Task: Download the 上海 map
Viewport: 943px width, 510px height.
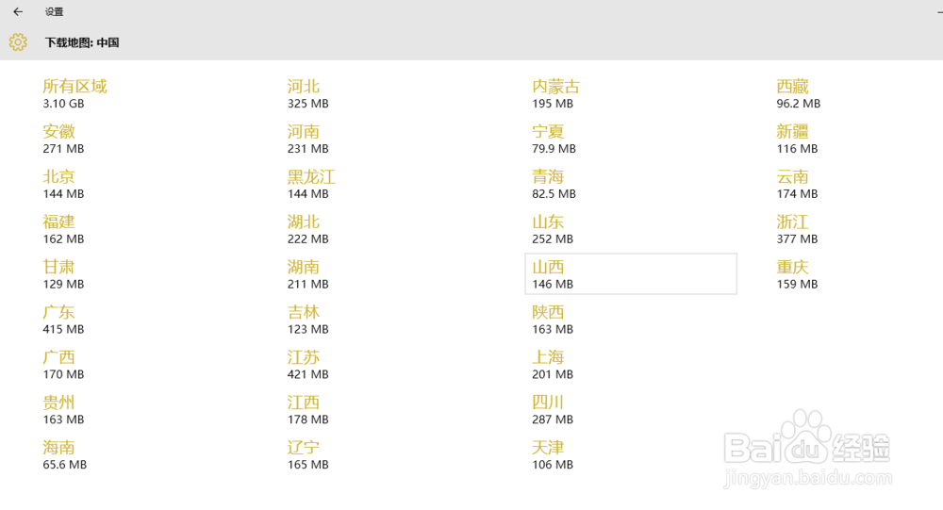Action: coord(552,365)
